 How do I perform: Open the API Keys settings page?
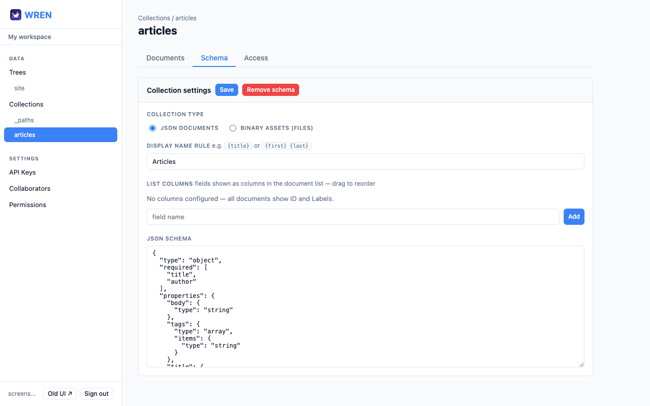(23, 172)
